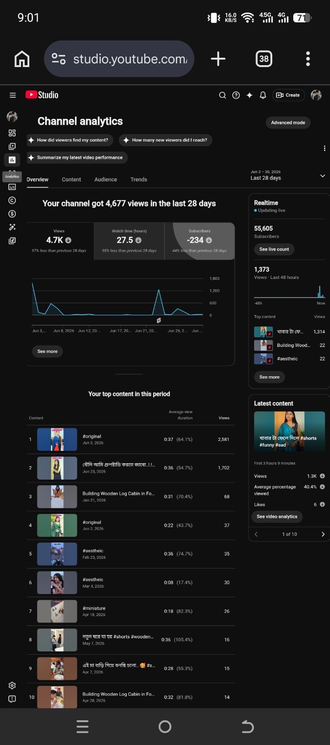The width and height of the screenshot is (330, 745).
Task: Ask How many new viewers did I reach
Action: 166,140
